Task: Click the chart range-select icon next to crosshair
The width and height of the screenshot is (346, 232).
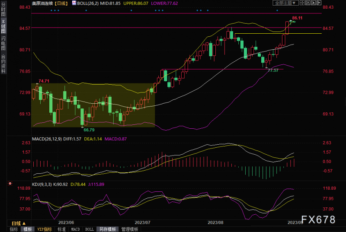Action: [x=308, y=3]
